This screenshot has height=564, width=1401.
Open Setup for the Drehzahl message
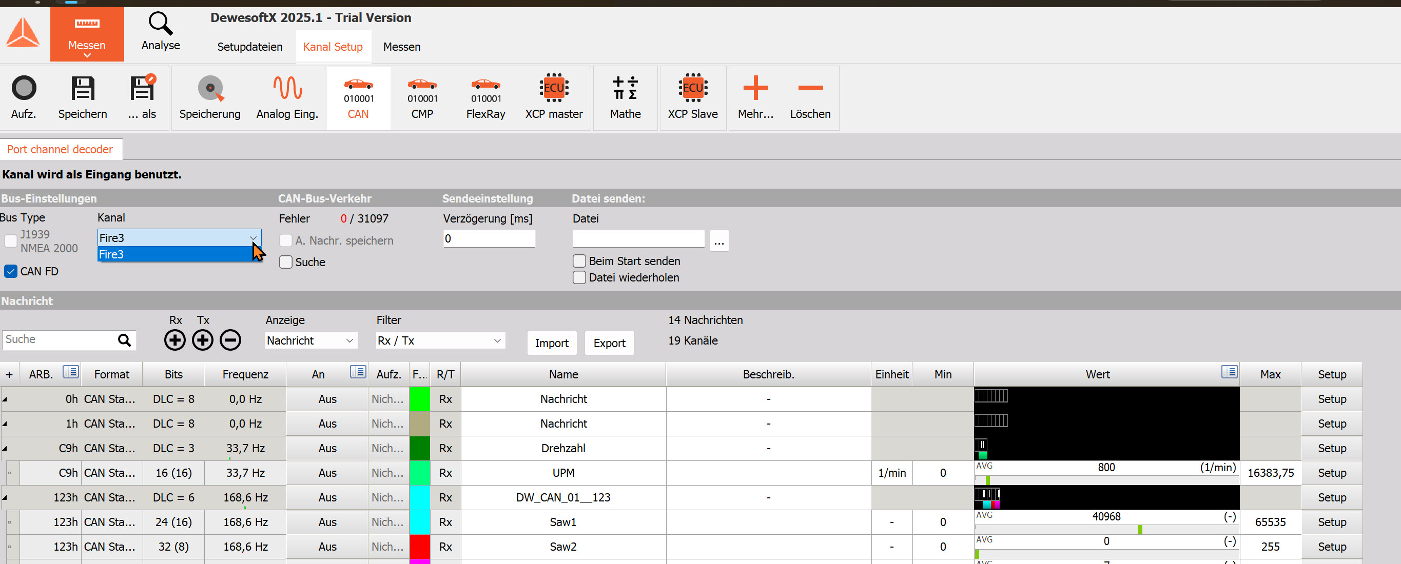pos(1331,448)
